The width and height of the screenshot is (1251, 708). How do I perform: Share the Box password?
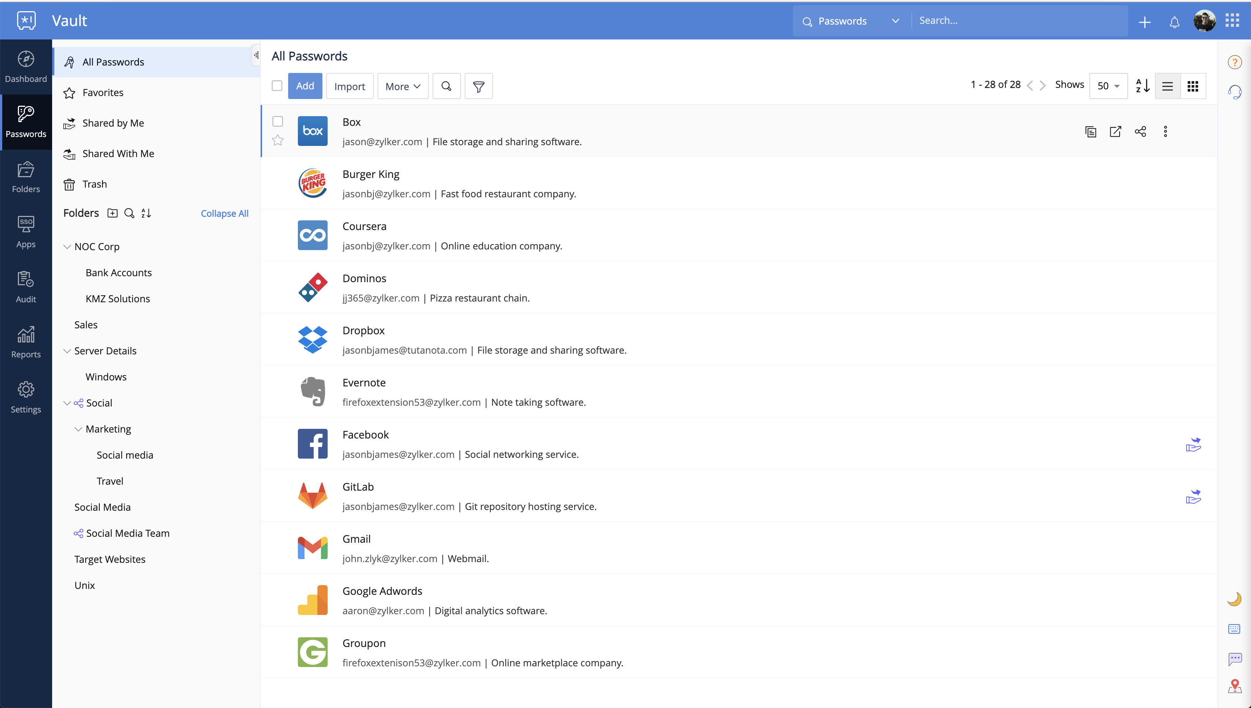pos(1140,131)
